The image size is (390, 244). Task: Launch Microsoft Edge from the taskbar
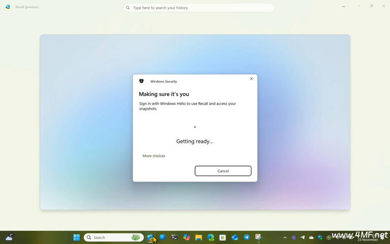point(210,237)
